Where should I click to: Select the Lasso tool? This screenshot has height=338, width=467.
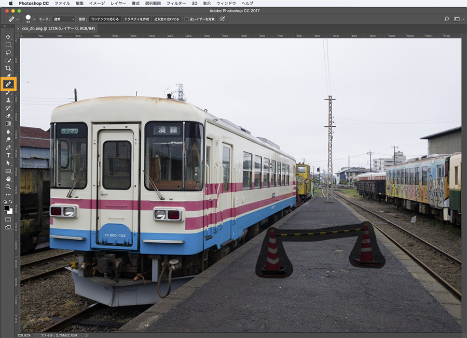coord(8,53)
